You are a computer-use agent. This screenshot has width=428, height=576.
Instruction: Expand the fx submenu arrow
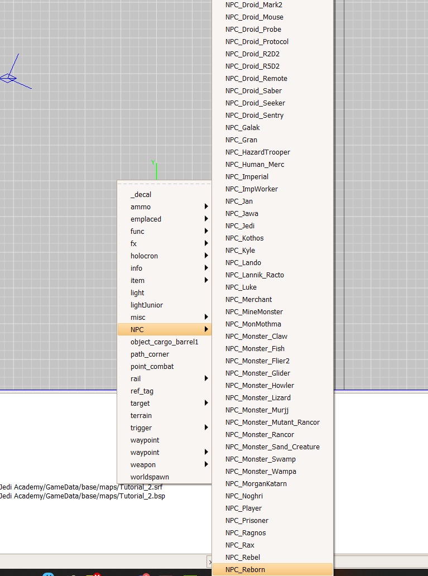coord(206,243)
